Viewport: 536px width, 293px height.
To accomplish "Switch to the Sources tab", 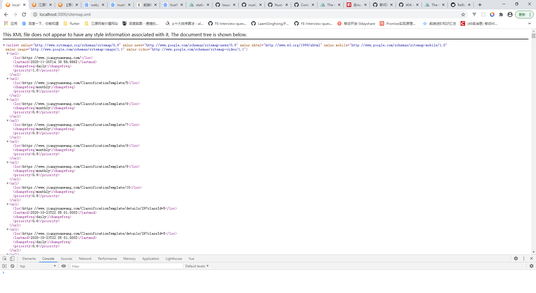I will click(66, 259).
